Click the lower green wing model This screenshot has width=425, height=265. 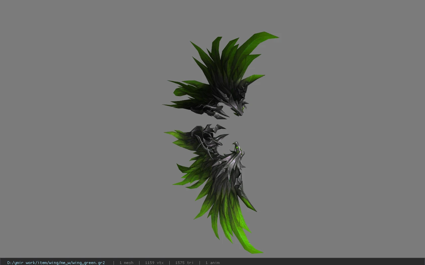coord(214,189)
